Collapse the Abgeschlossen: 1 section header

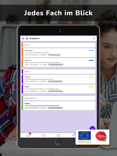click(x=58, y=98)
